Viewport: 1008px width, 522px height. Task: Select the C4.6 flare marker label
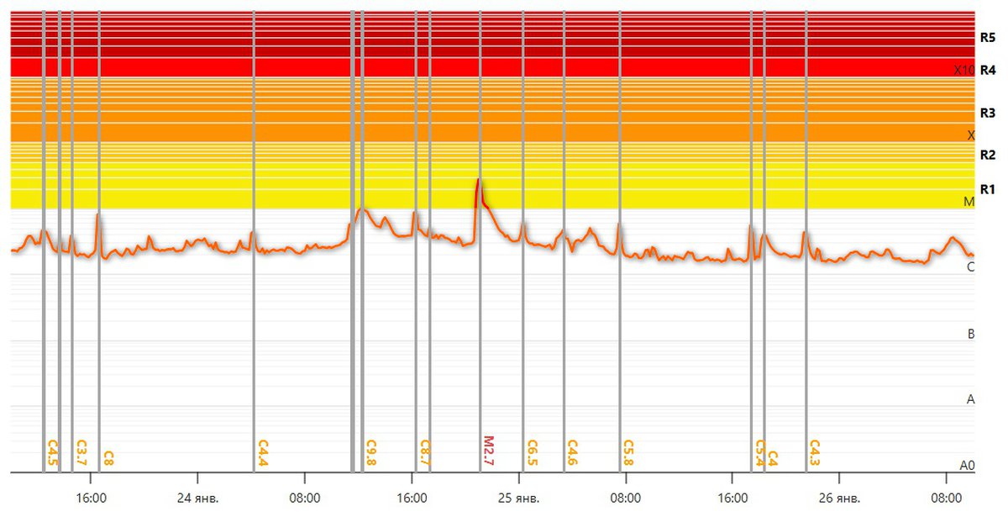(x=572, y=452)
